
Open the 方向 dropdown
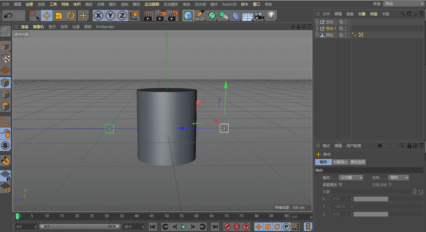(x=399, y=178)
